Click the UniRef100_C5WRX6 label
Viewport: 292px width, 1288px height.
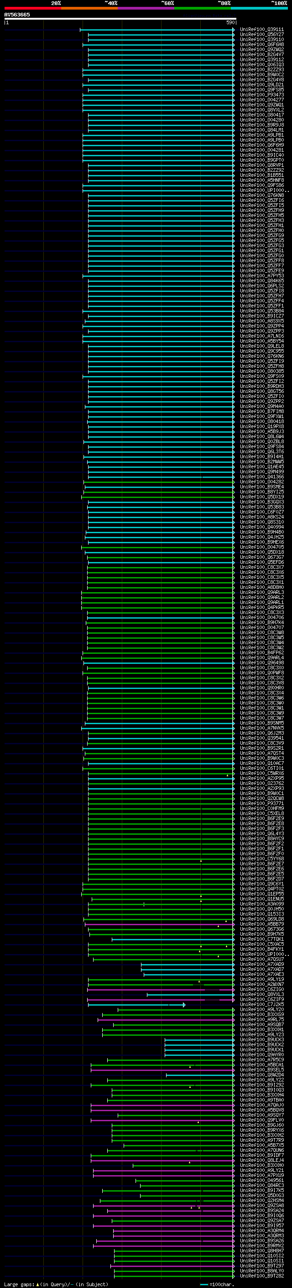[261, 773]
